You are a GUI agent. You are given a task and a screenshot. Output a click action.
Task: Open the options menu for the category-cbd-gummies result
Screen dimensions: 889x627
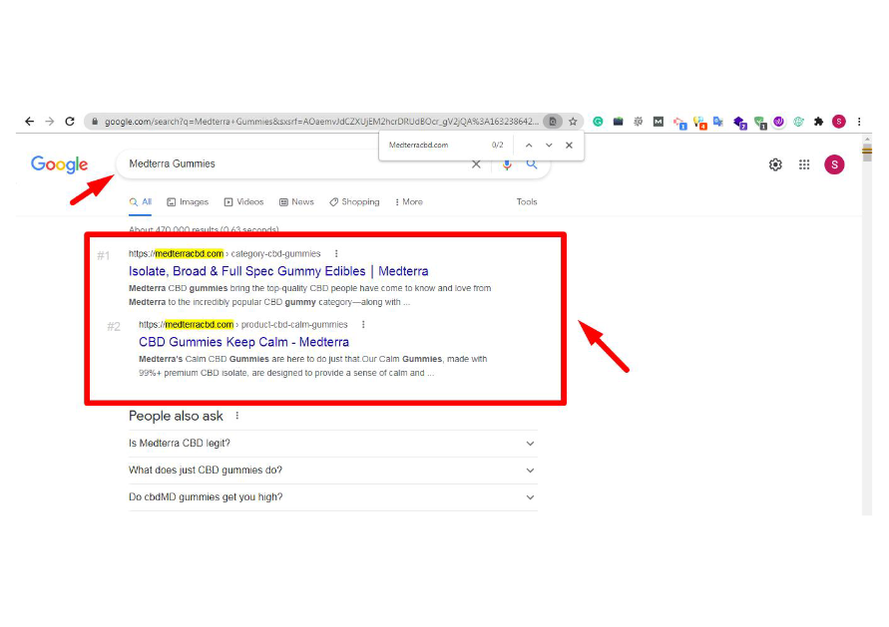click(336, 254)
